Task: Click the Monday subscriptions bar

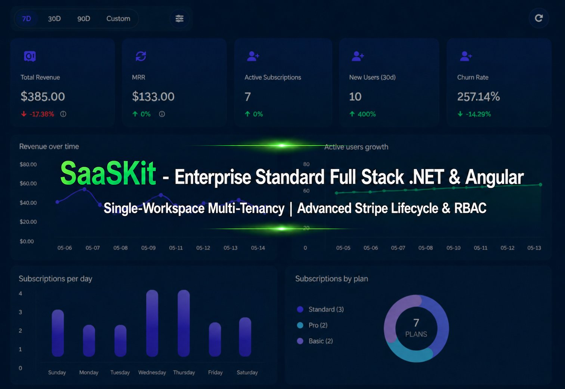Action: [89, 341]
